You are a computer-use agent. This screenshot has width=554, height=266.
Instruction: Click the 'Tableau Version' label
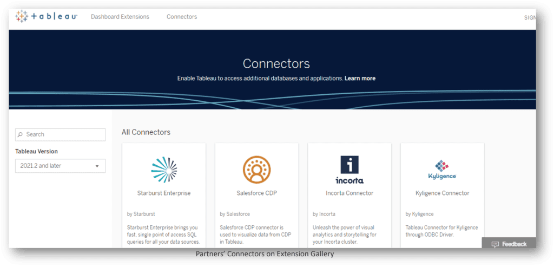36,151
